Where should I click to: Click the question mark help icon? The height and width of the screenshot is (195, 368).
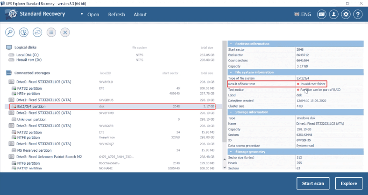[x=358, y=14]
